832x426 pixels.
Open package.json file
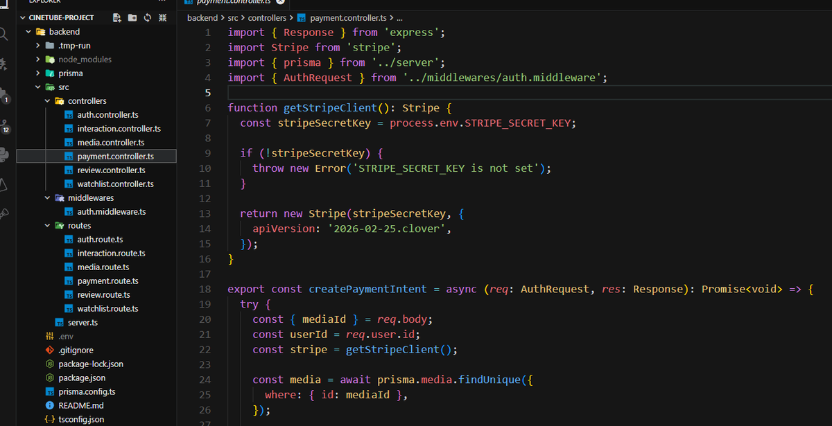[96, 378]
